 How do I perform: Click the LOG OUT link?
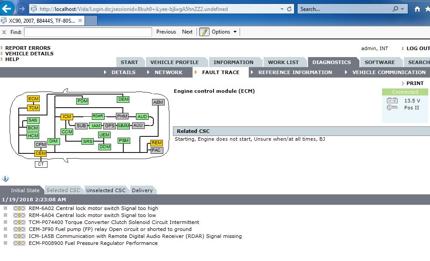click(x=418, y=48)
